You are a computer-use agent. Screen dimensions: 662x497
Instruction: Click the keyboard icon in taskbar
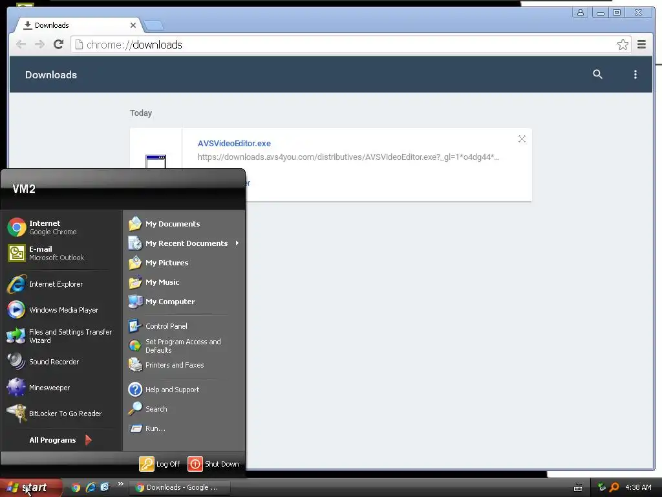coord(578,488)
